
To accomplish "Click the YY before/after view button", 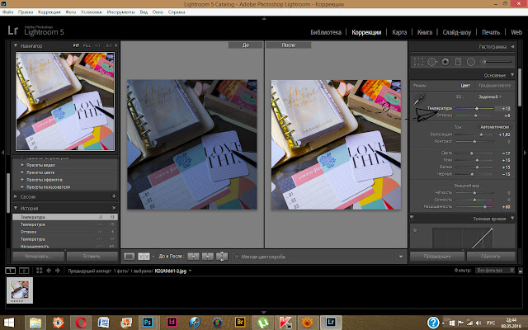I will coord(144,257).
